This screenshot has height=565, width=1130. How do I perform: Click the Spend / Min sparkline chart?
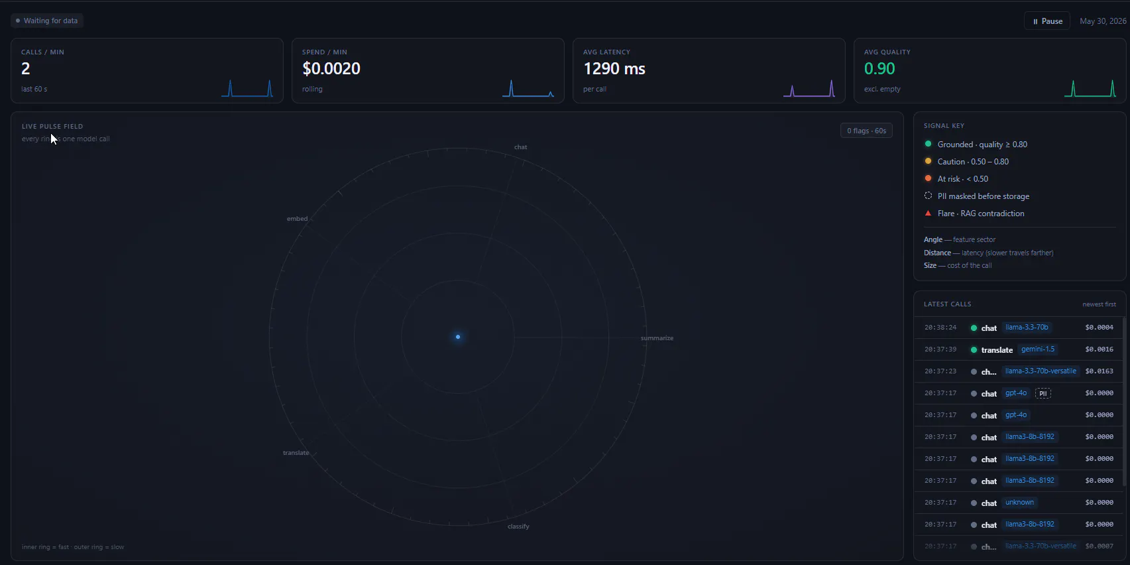[x=528, y=88]
